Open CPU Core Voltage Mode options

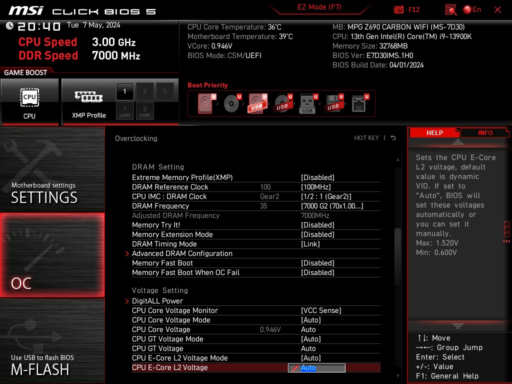tap(311, 319)
